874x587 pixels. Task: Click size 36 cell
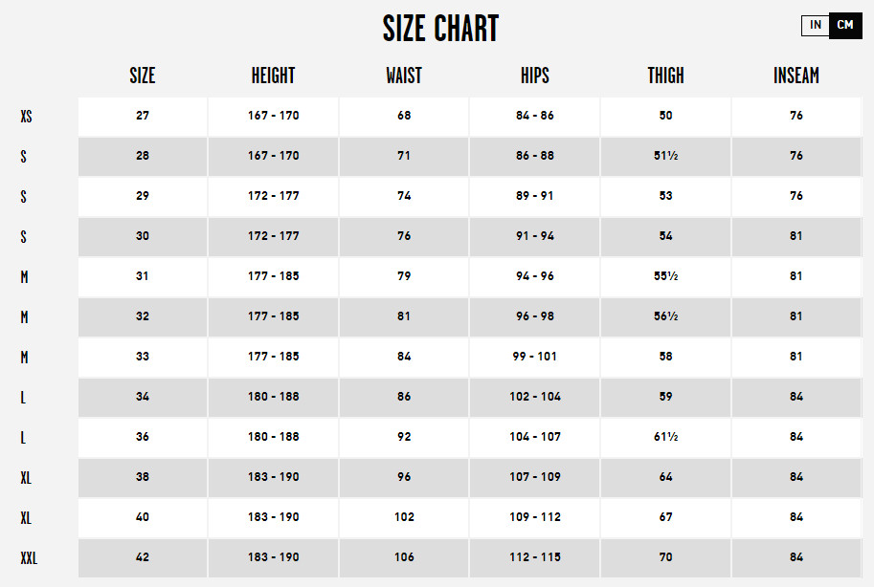pos(143,437)
